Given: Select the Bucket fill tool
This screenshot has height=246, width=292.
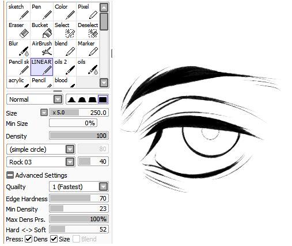Looking at the screenshot, I should point(41,30).
